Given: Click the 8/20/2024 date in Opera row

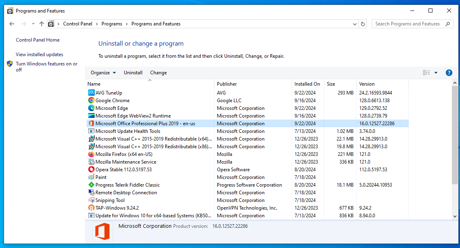Looking at the screenshot, I should click(305, 170).
